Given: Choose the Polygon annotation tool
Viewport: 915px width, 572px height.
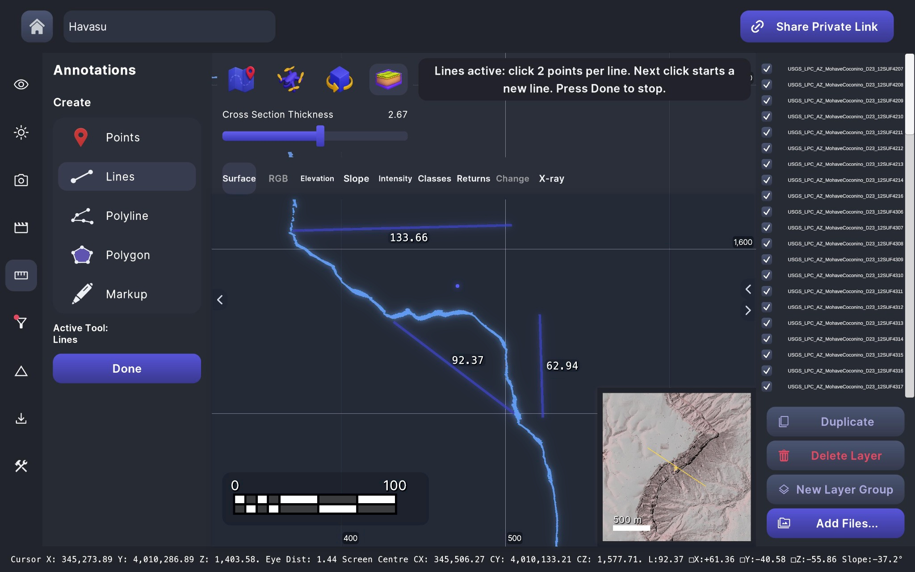Looking at the screenshot, I should click(x=127, y=255).
